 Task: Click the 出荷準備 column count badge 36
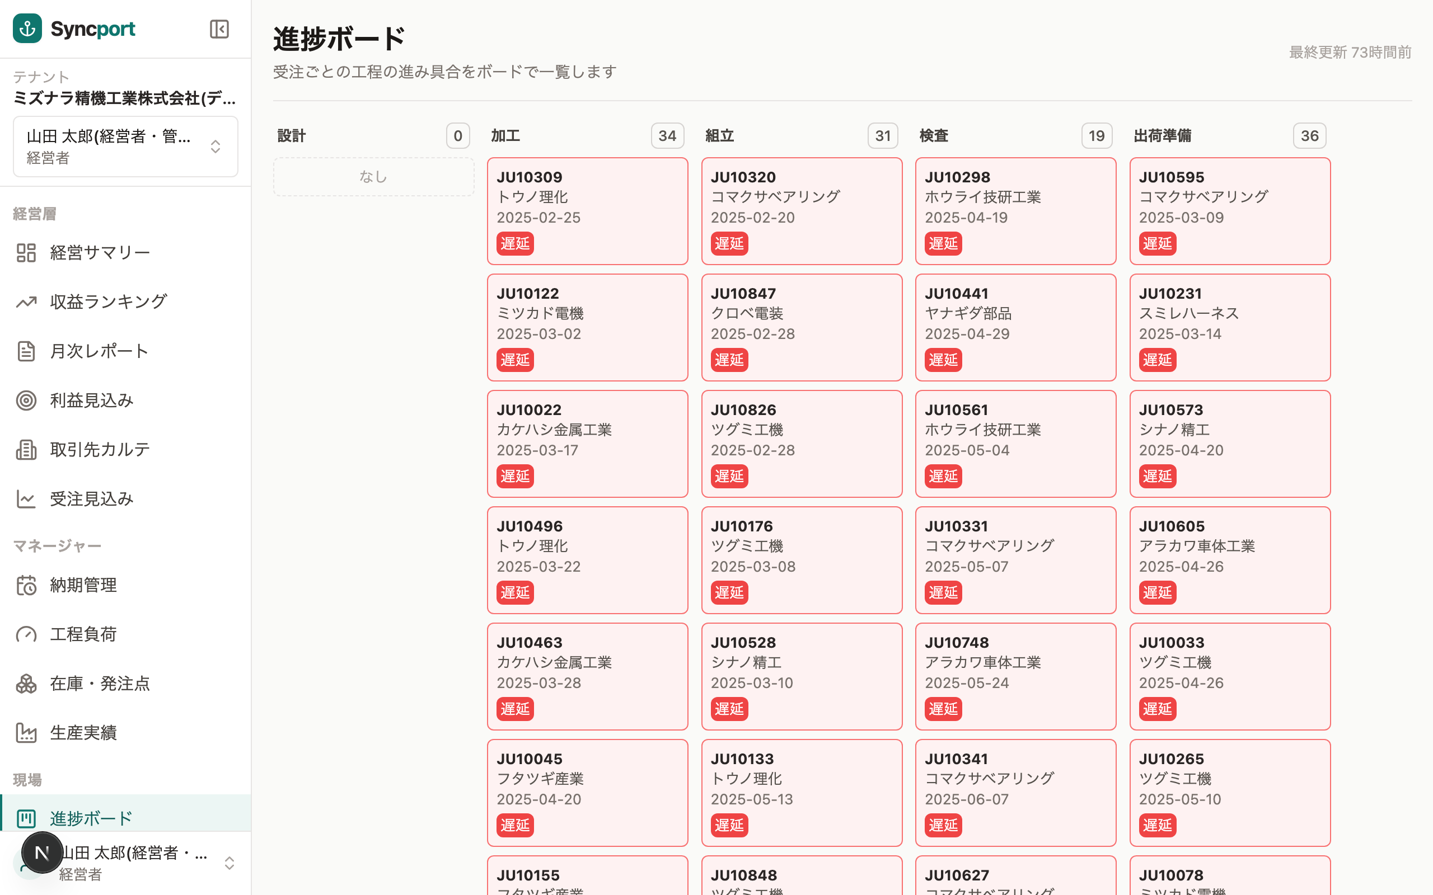pyautogui.click(x=1309, y=136)
